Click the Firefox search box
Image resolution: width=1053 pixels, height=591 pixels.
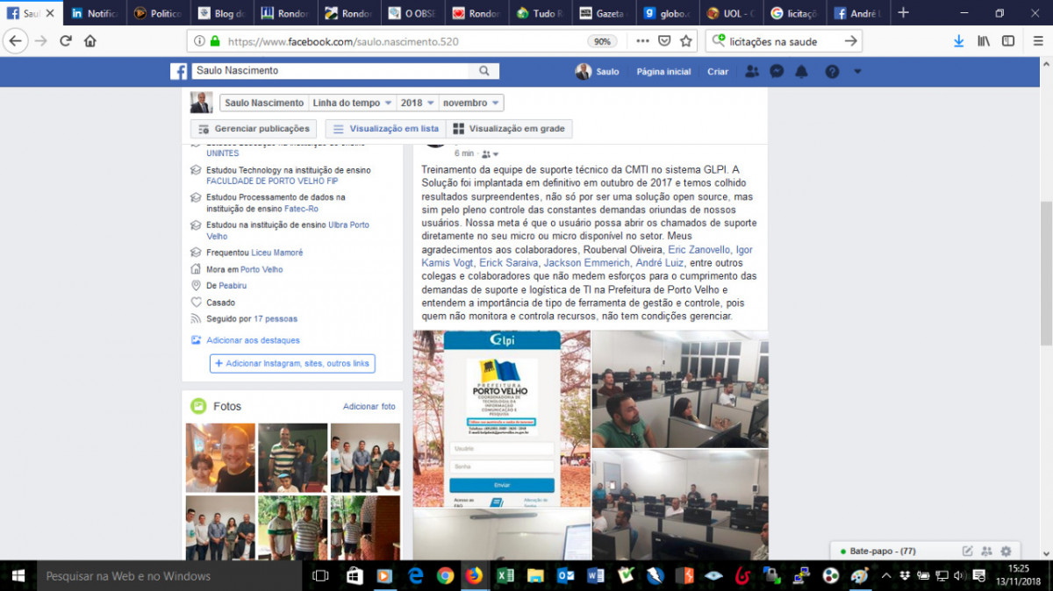point(784,41)
